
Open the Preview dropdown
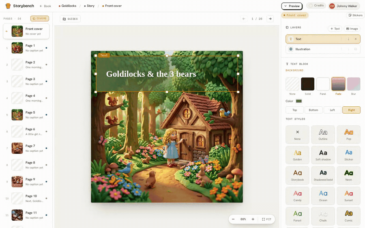(x=292, y=6)
